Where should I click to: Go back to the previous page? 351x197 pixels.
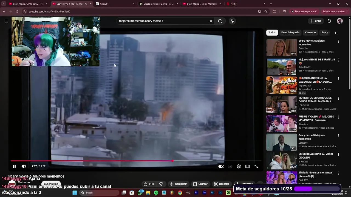(4, 11)
